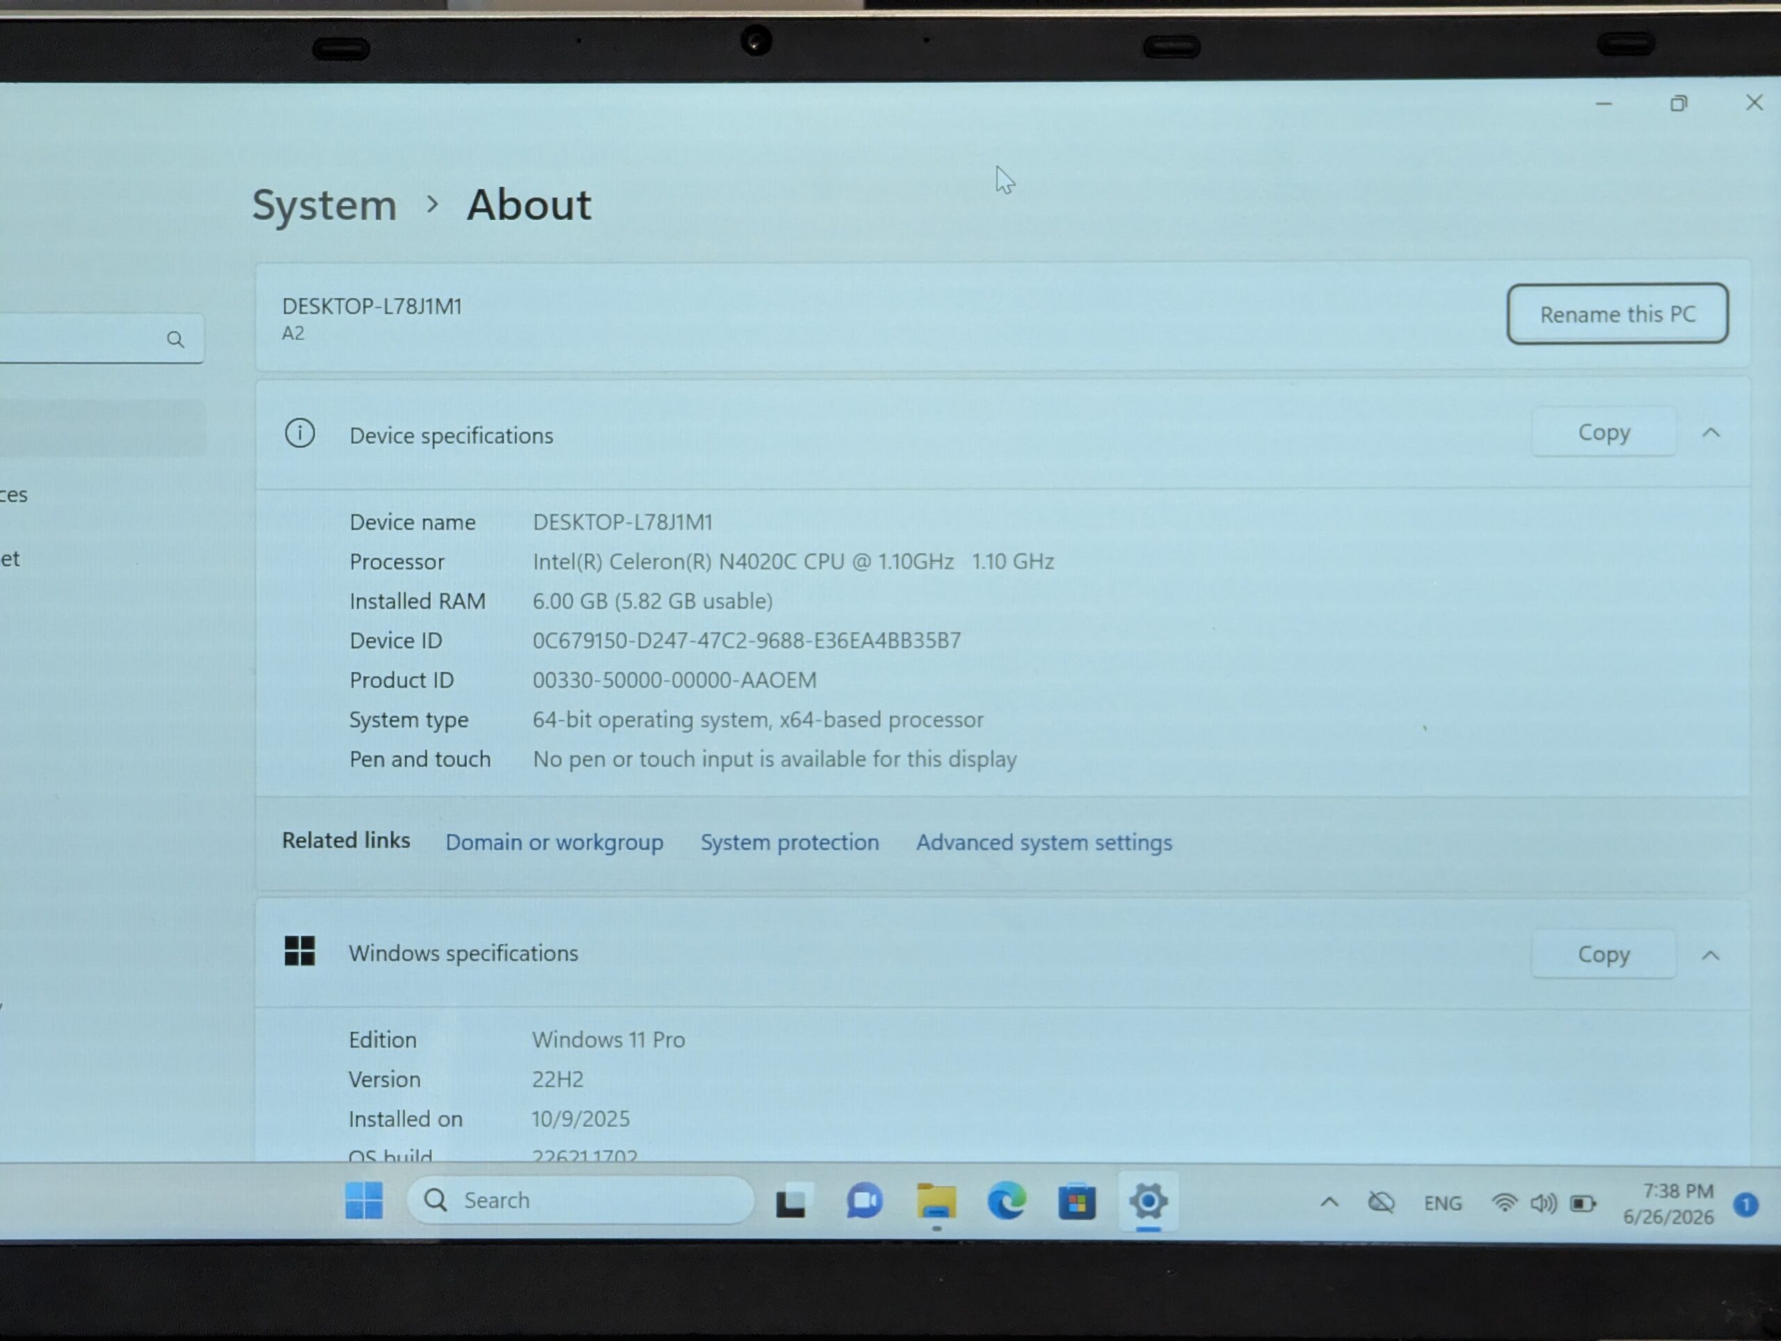The image size is (1781, 1341).
Task: Show hidden icons tray chevron
Action: (1329, 1203)
